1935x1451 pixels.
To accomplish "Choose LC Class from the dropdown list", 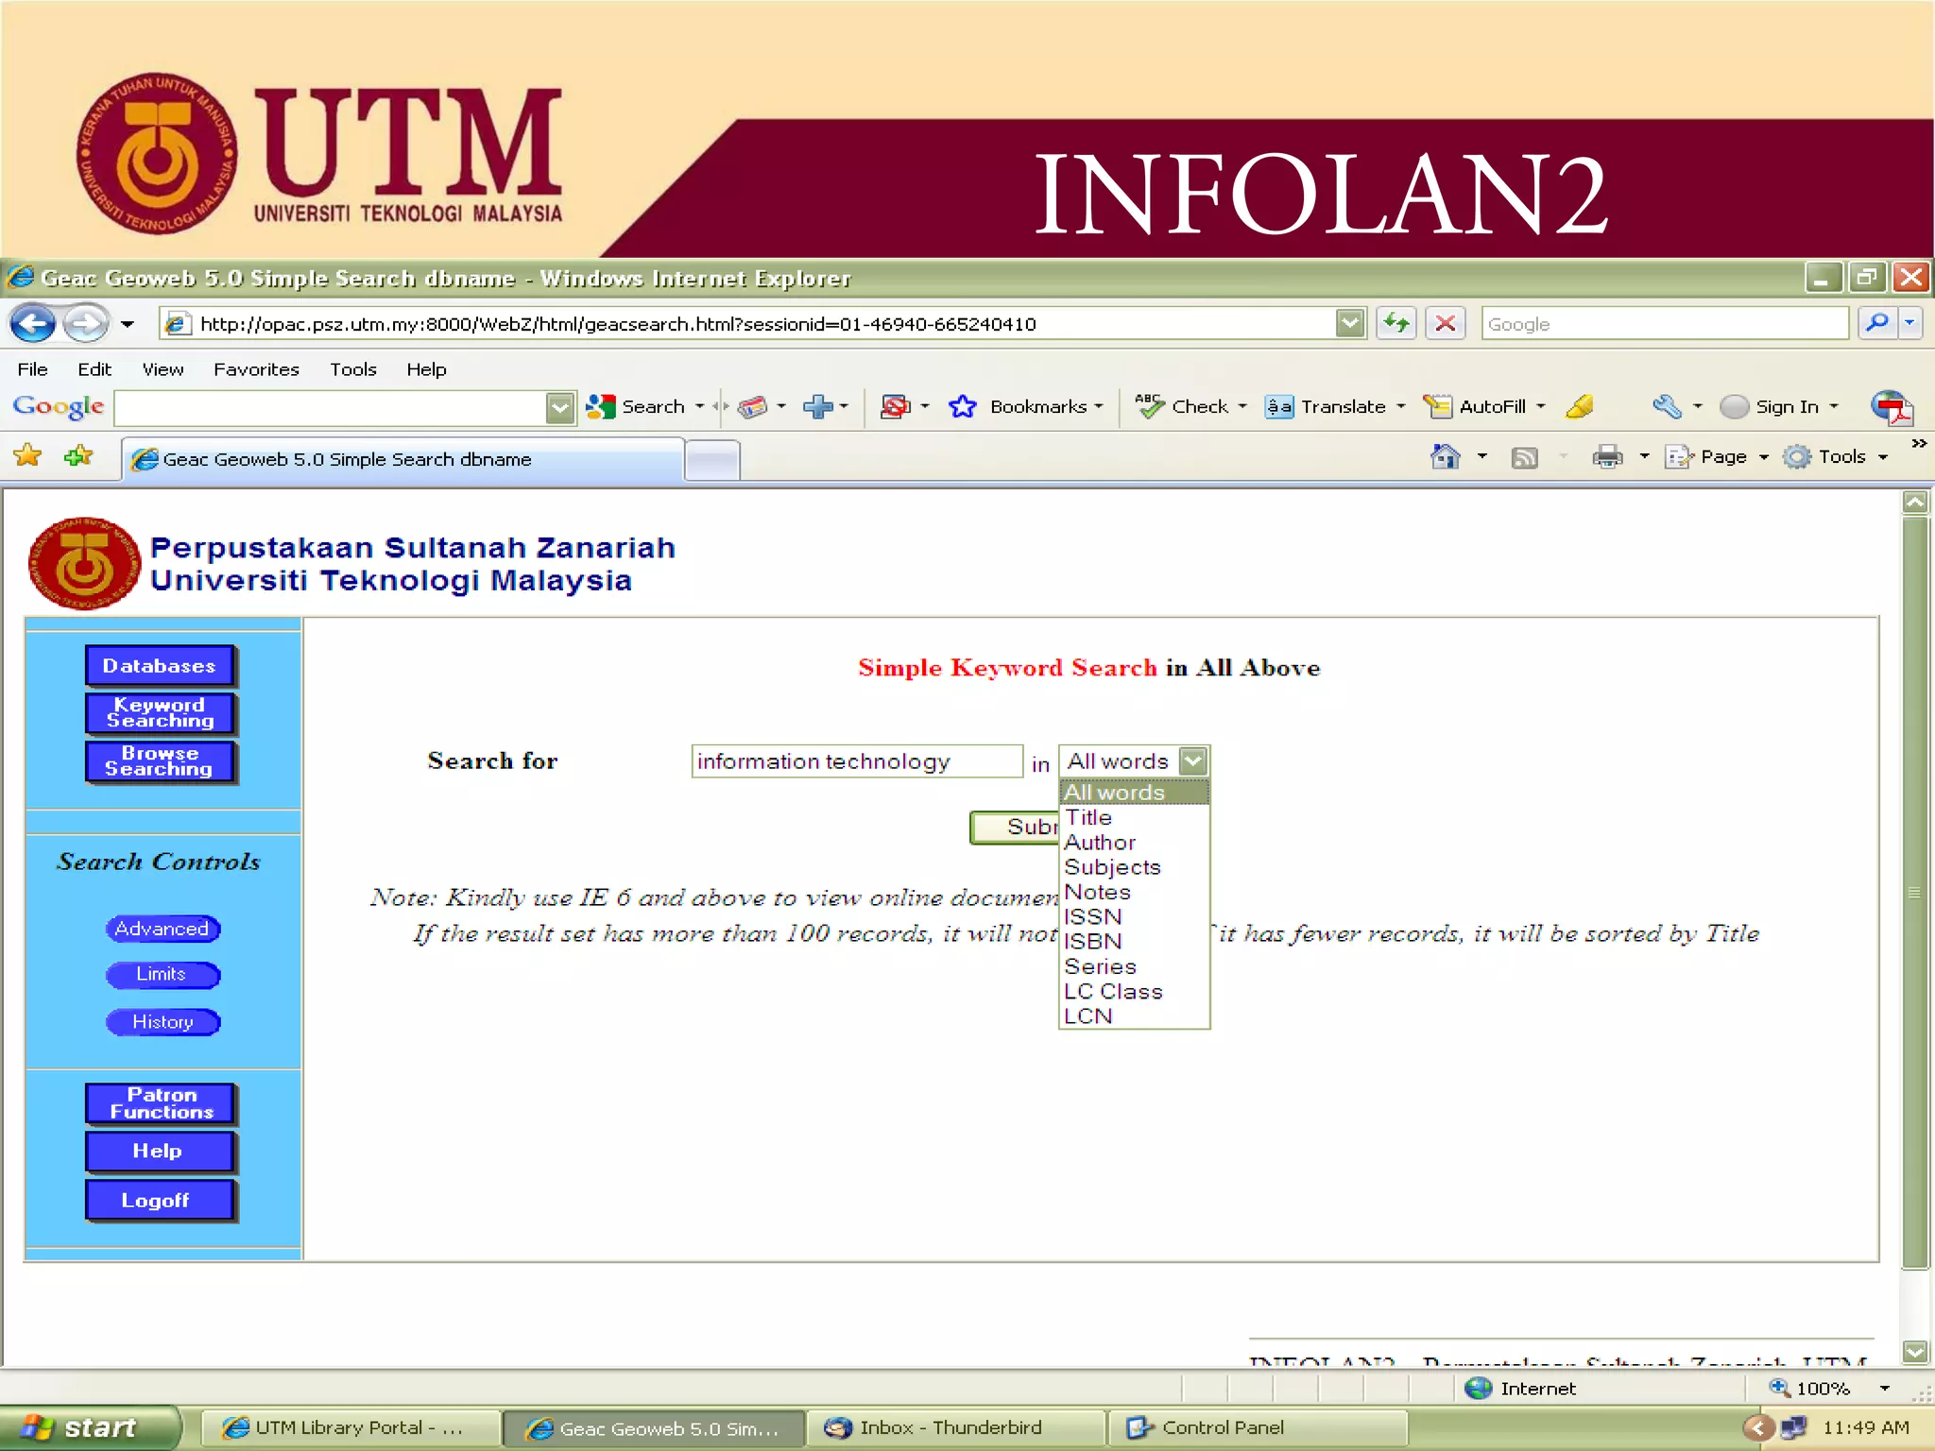I will (1134, 991).
